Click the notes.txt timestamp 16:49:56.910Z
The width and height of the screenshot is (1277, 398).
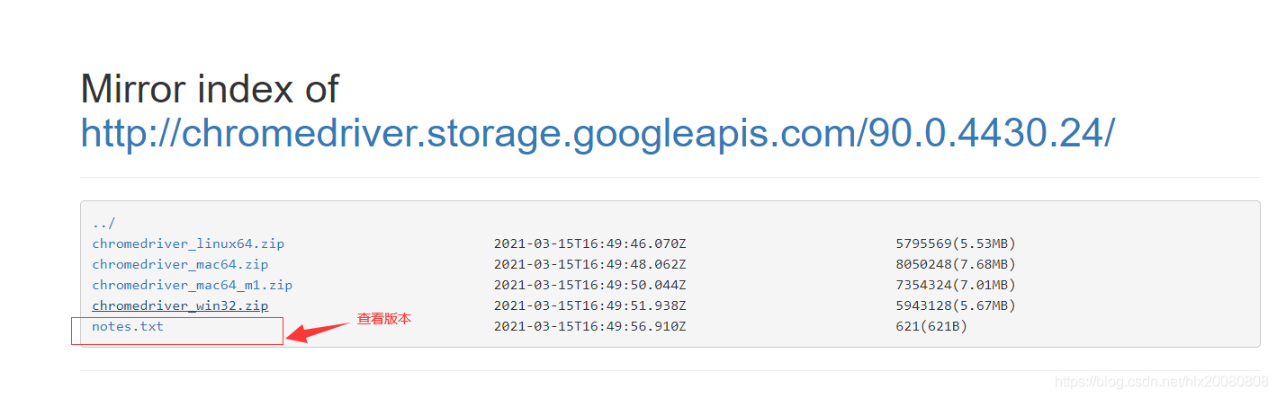click(x=589, y=326)
